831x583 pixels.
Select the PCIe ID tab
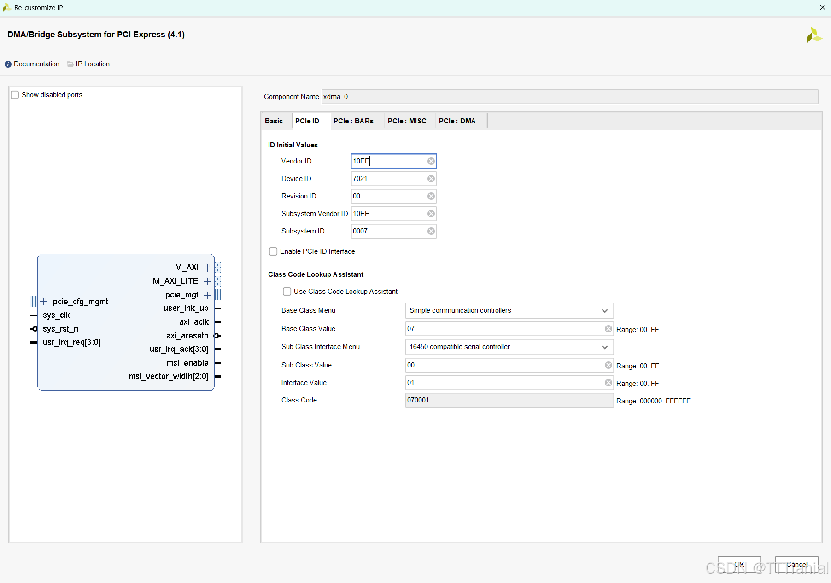point(307,121)
